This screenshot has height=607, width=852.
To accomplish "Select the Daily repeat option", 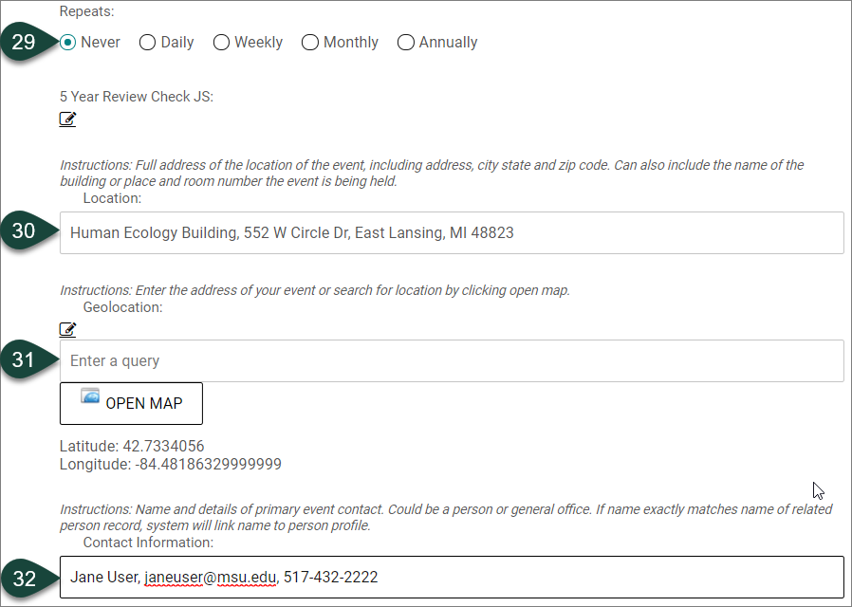I will (x=147, y=43).
